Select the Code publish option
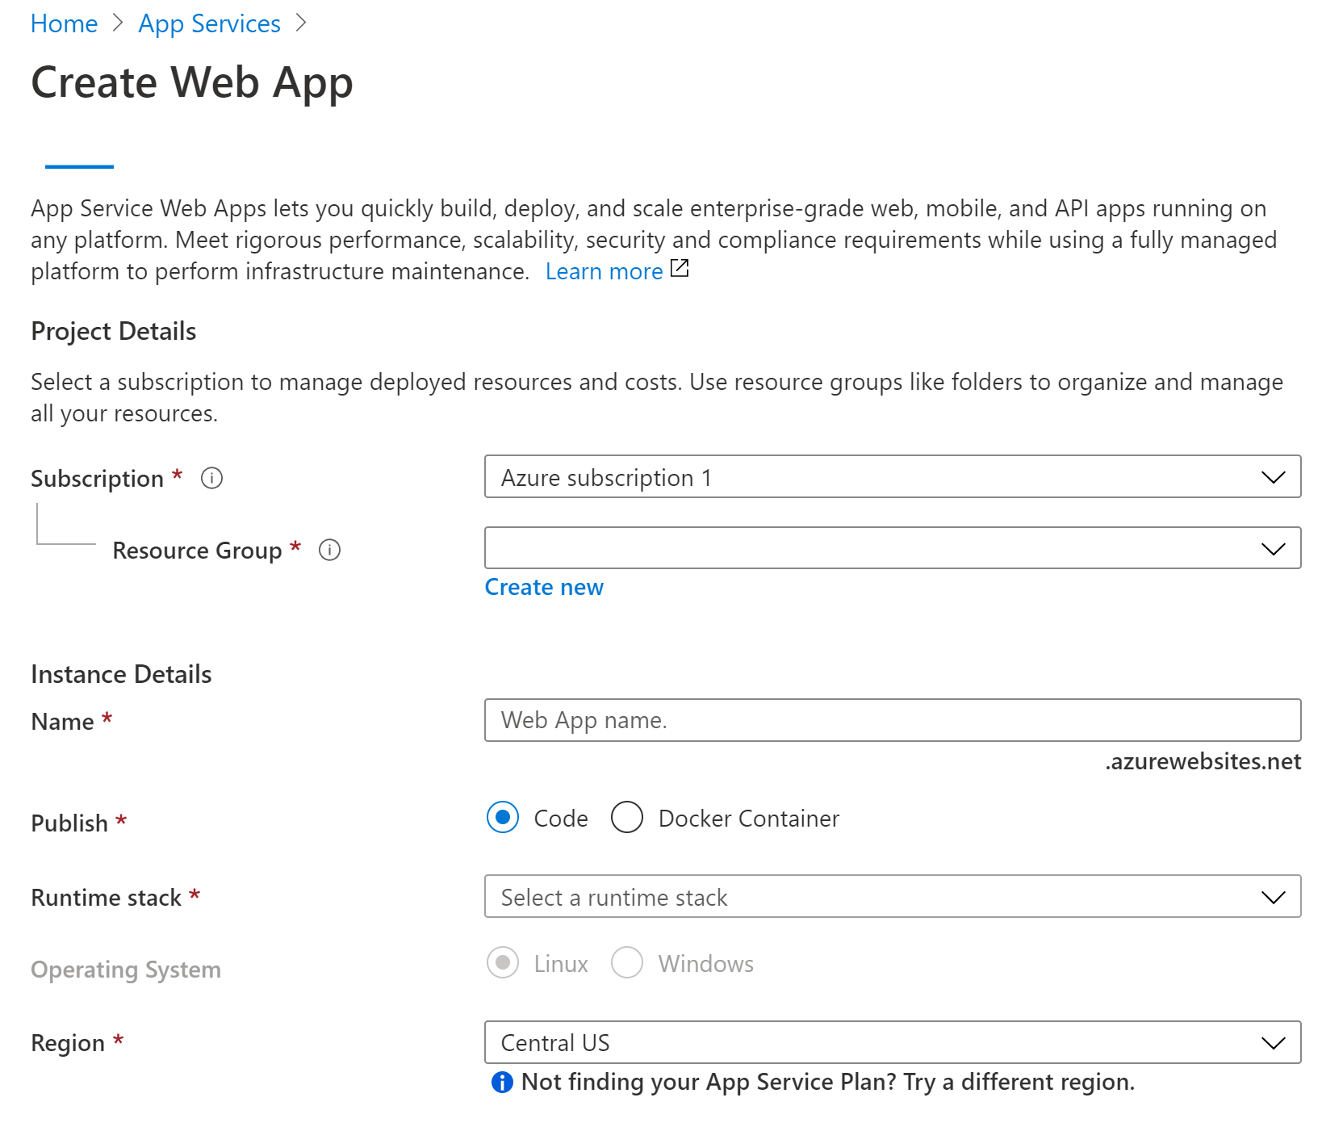Screen dimensions: 1322x1131 pyautogui.click(x=503, y=817)
